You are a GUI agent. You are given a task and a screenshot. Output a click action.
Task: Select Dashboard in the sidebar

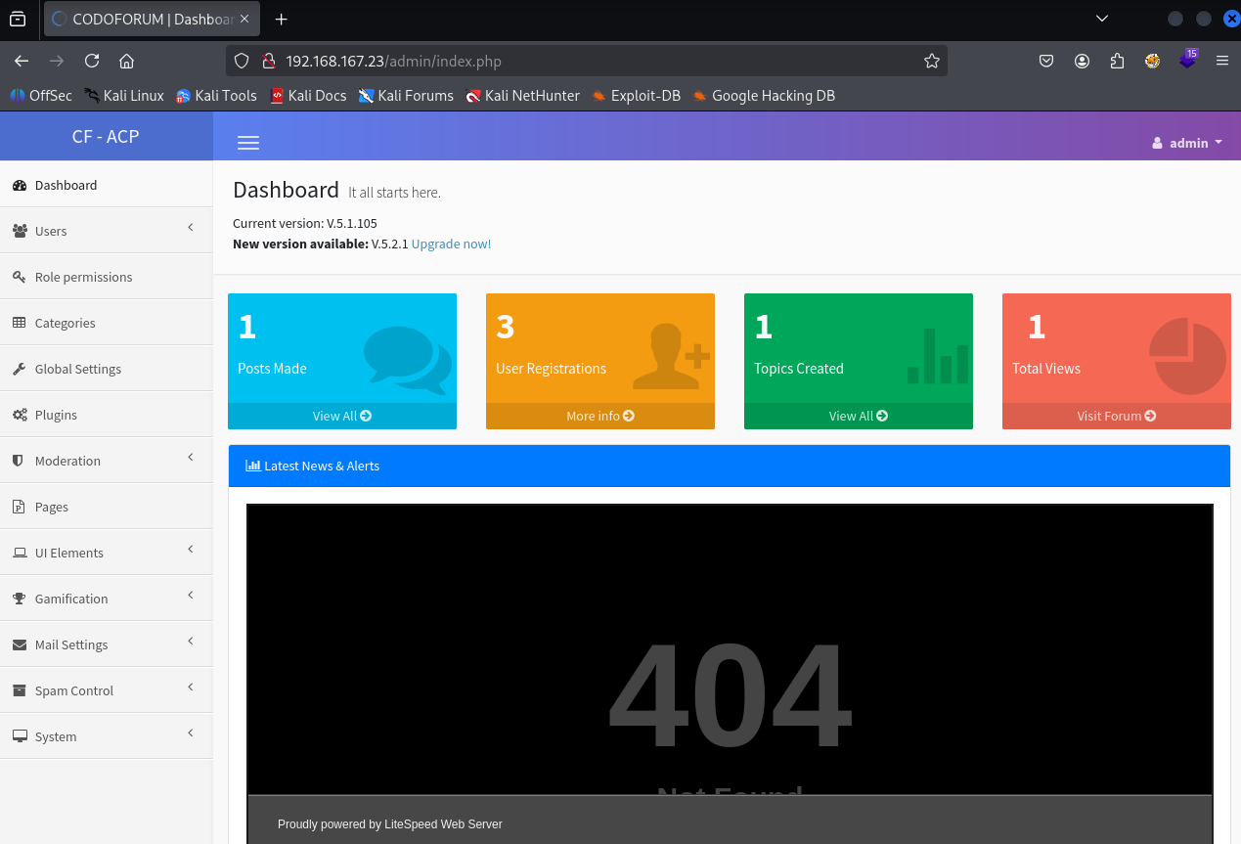click(66, 185)
